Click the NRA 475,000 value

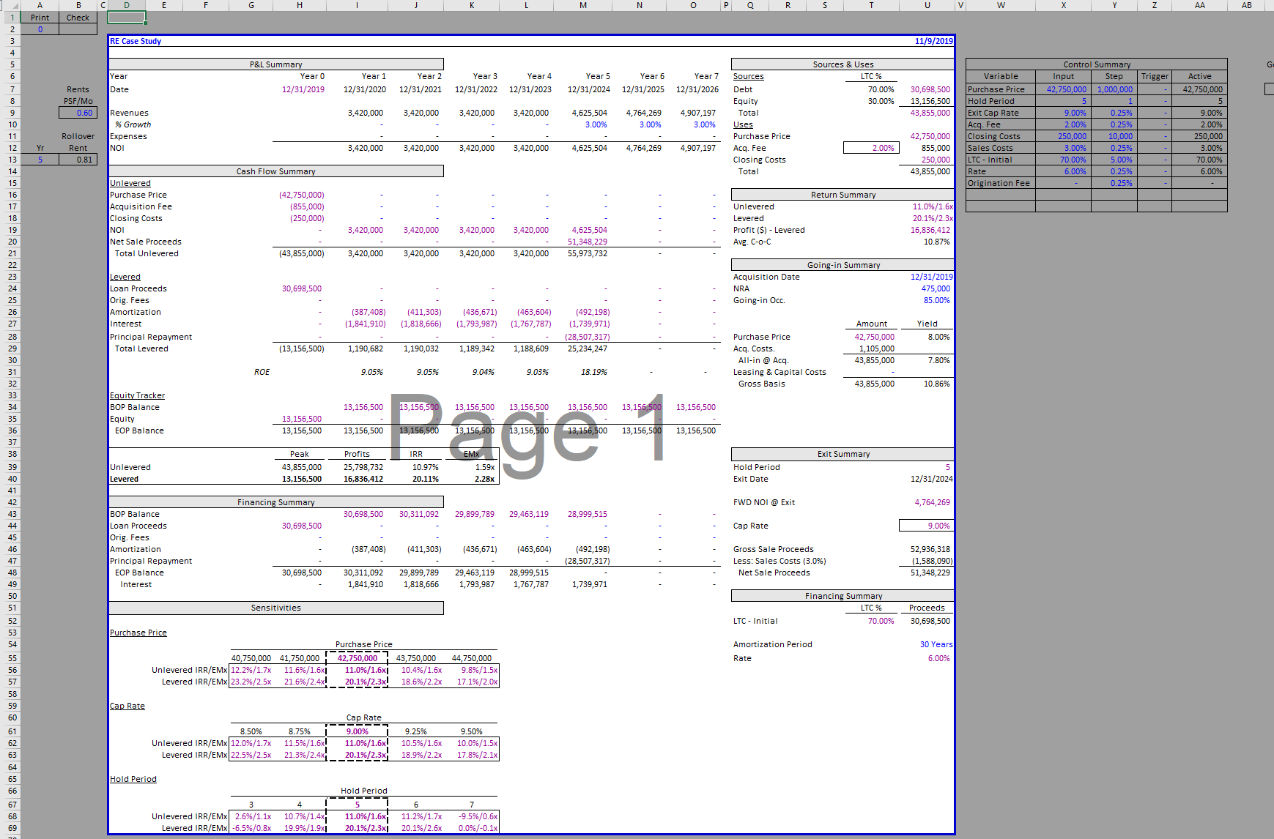[x=936, y=288]
